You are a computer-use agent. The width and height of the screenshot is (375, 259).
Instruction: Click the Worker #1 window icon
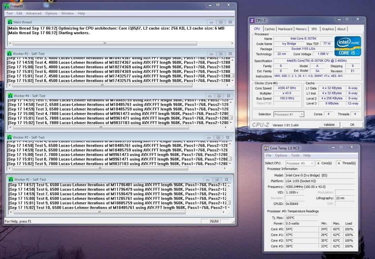coord(11,179)
